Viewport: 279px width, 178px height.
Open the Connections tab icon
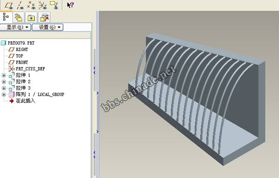point(44,17)
